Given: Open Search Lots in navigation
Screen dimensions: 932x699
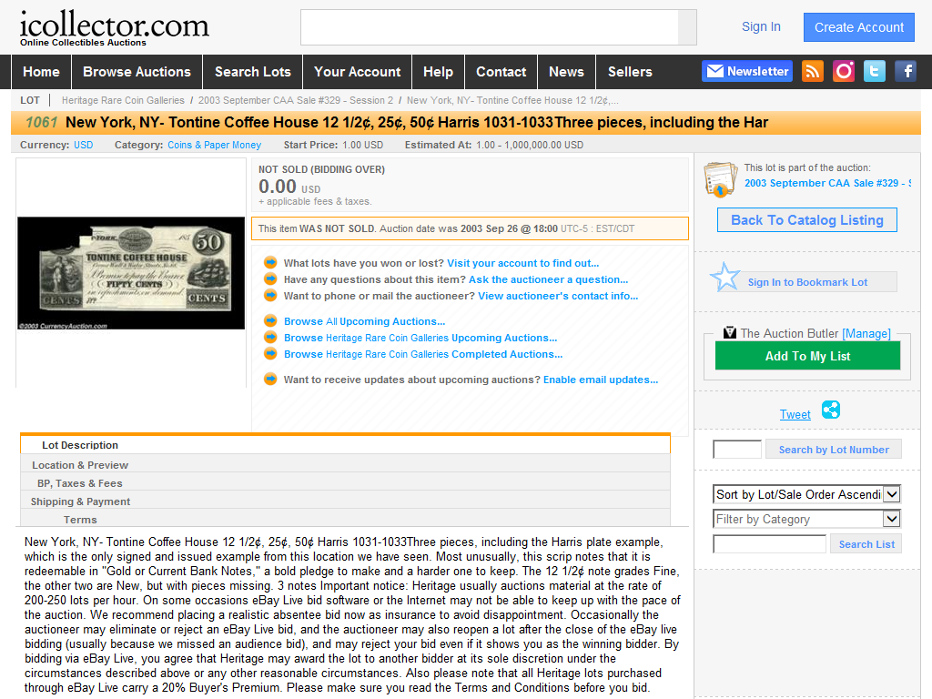Looking at the screenshot, I should (253, 72).
